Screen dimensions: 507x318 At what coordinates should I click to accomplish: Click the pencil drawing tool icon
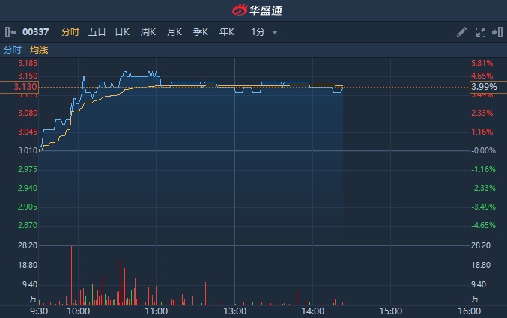tap(461, 32)
